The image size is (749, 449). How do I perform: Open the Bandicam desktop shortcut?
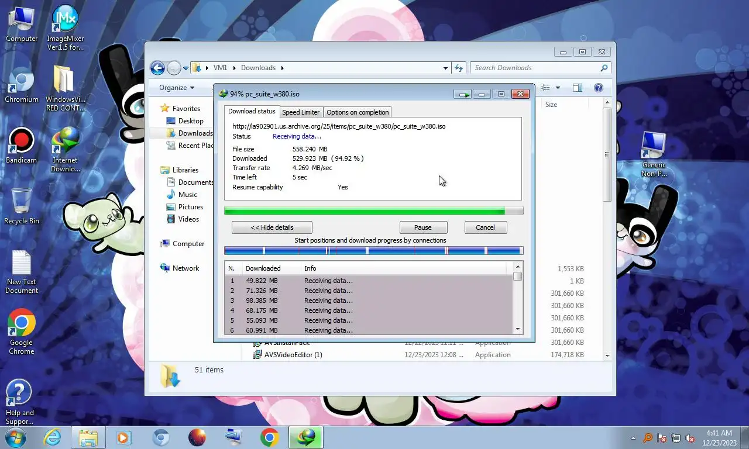(x=22, y=146)
